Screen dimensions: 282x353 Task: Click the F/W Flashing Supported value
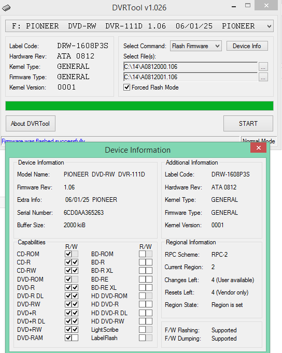(224, 330)
